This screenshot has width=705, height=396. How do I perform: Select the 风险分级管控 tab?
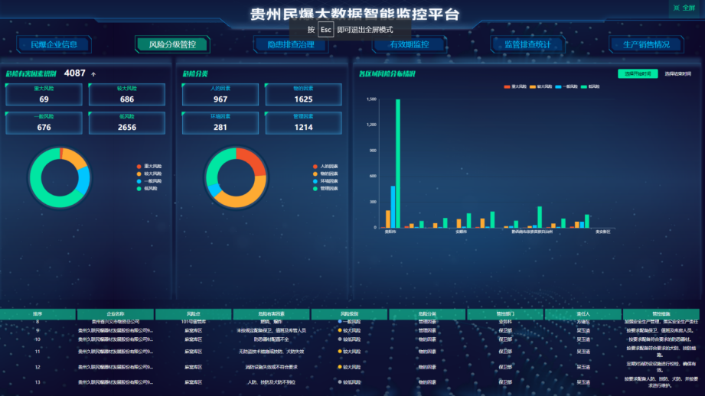point(171,44)
